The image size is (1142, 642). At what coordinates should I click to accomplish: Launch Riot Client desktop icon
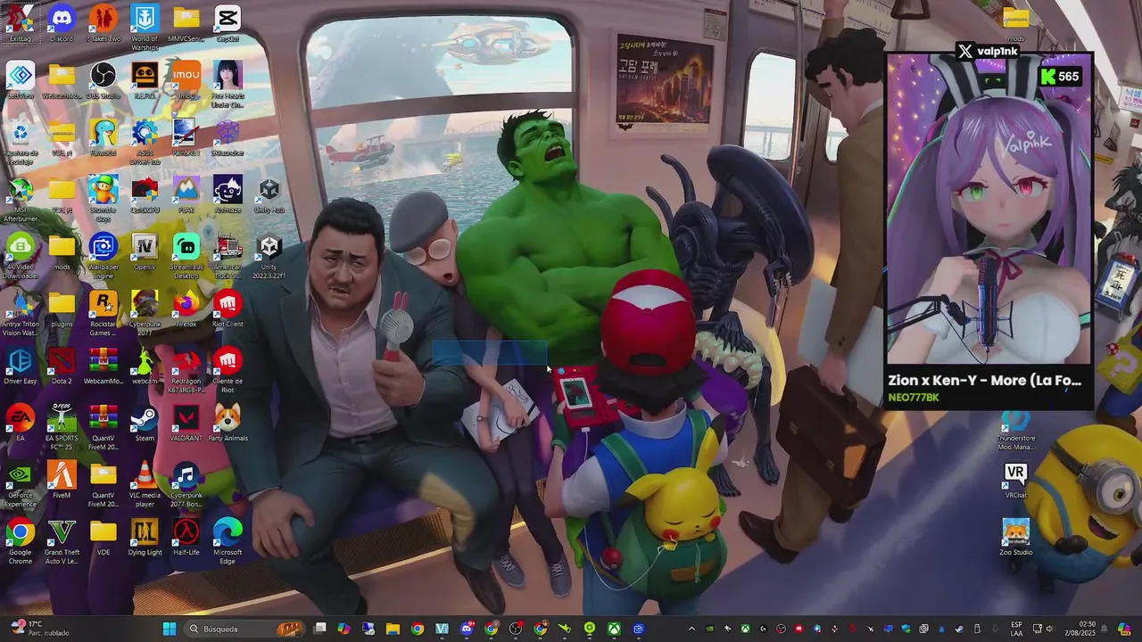228,309
